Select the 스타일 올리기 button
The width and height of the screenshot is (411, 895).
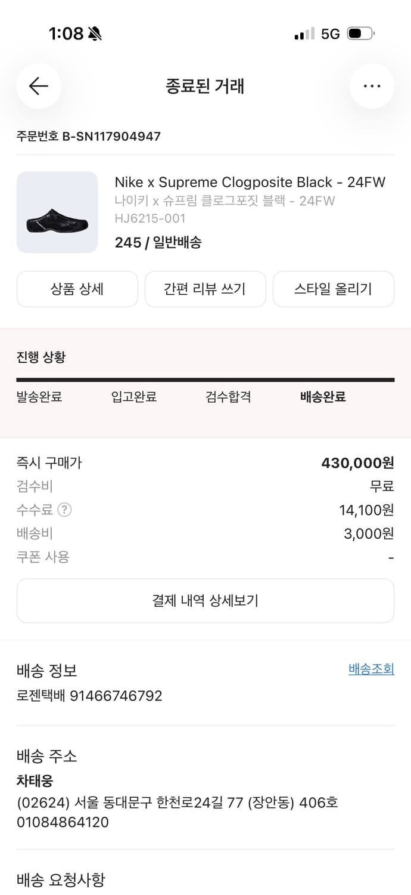tap(334, 289)
